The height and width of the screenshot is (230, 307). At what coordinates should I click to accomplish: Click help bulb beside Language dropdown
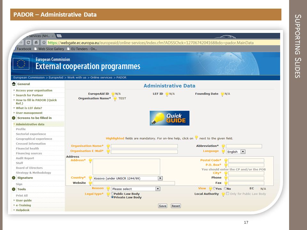223,151
